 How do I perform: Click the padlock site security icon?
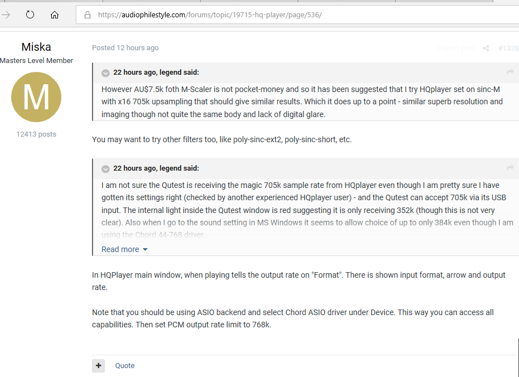[88, 14]
